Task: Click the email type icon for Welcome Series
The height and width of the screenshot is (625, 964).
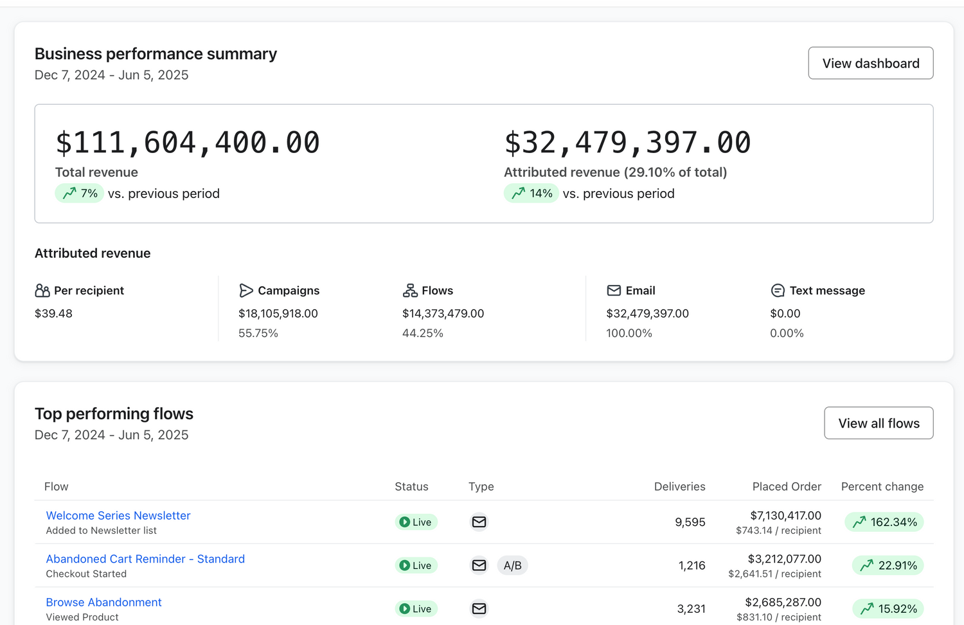Action: pyautogui.click(x=479, y=522)
